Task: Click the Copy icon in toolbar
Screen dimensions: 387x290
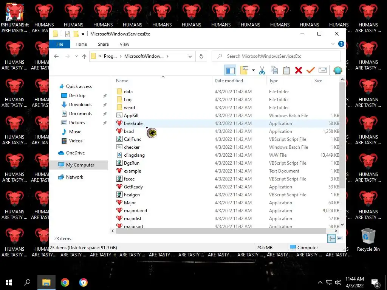Action: [274, 70]
